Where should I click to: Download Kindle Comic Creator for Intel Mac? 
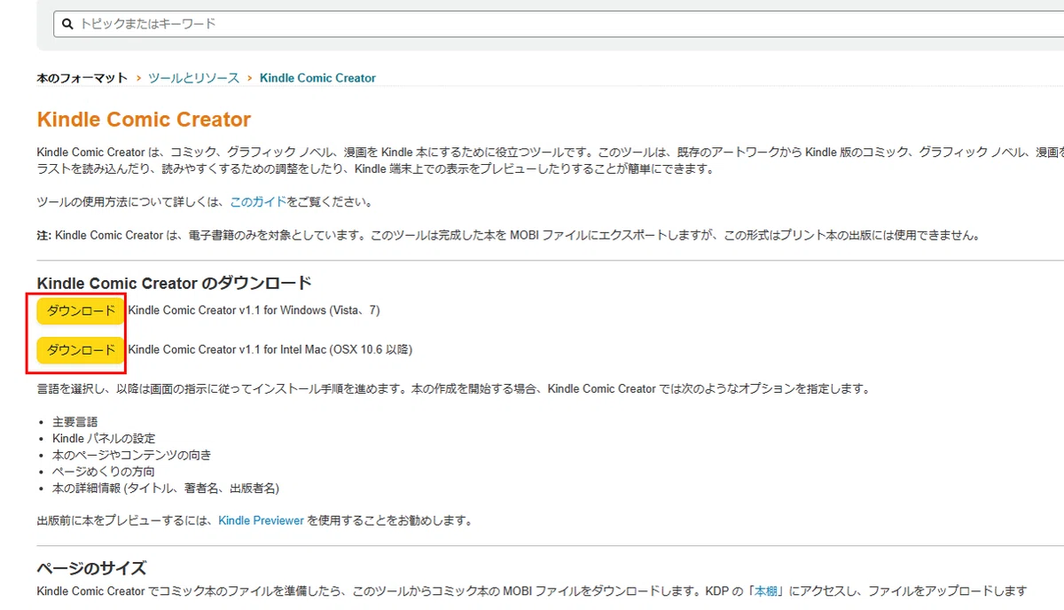pyautogui.click(x=81, y=350)
